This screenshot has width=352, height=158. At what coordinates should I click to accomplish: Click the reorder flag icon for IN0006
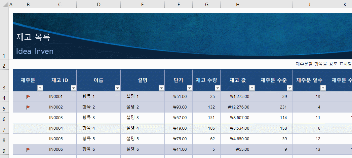point(28,149)
